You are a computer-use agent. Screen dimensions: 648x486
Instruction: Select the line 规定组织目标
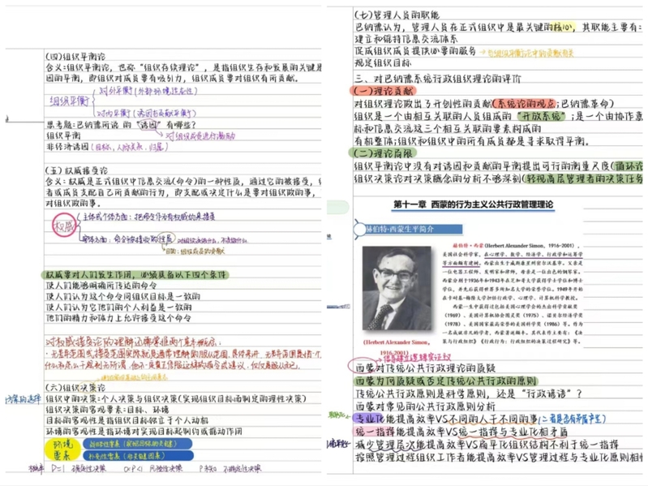[383, 63]
